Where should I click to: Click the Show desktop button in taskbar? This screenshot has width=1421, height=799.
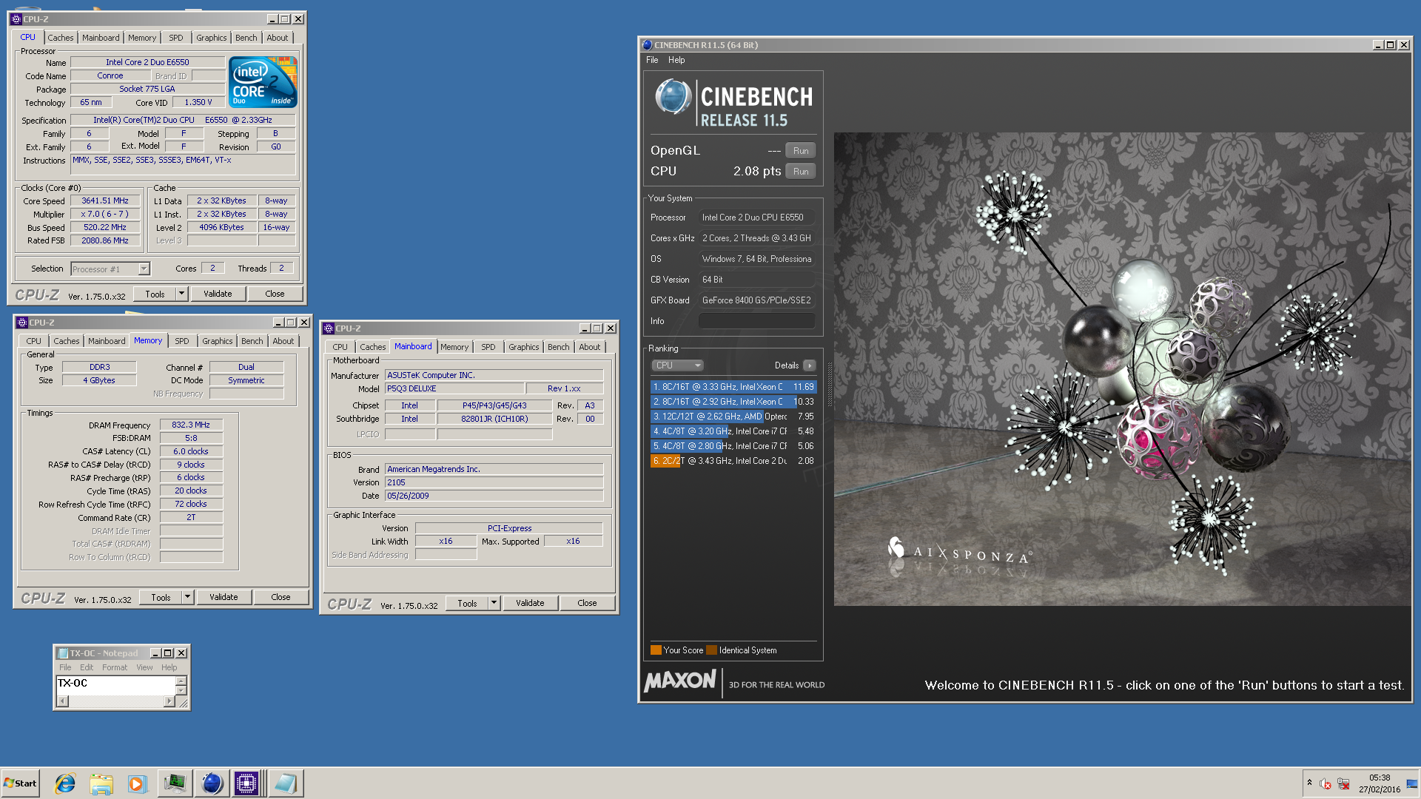click(1413, 783)
